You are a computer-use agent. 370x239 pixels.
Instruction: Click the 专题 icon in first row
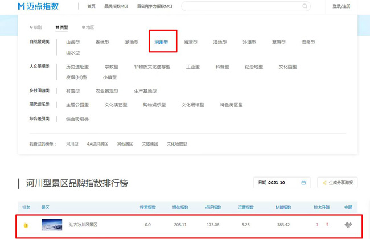pyautogui.click(x=348, y=225)
